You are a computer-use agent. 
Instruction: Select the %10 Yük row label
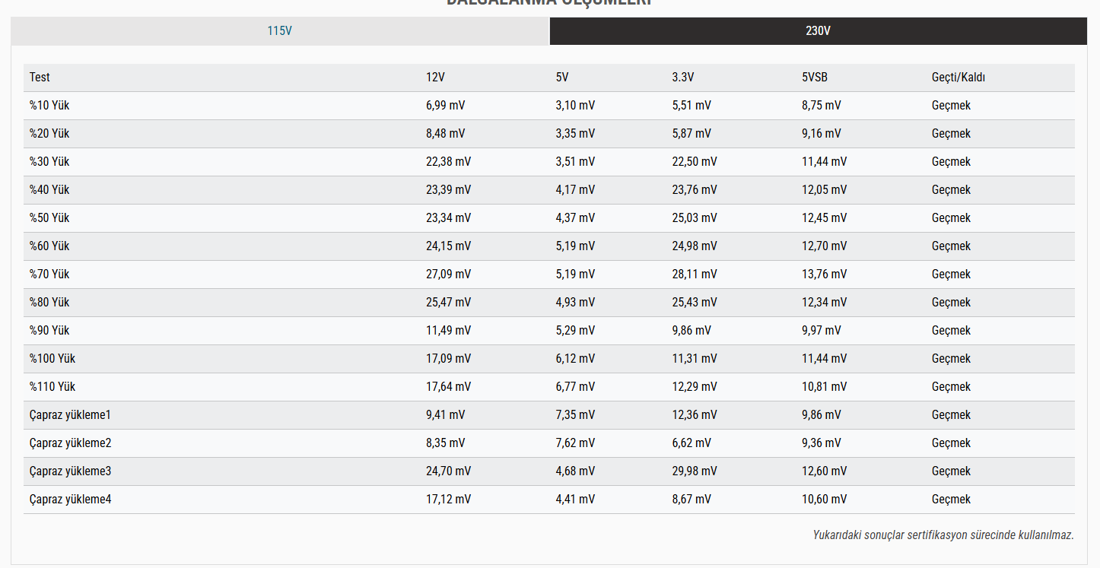[49, 106]
